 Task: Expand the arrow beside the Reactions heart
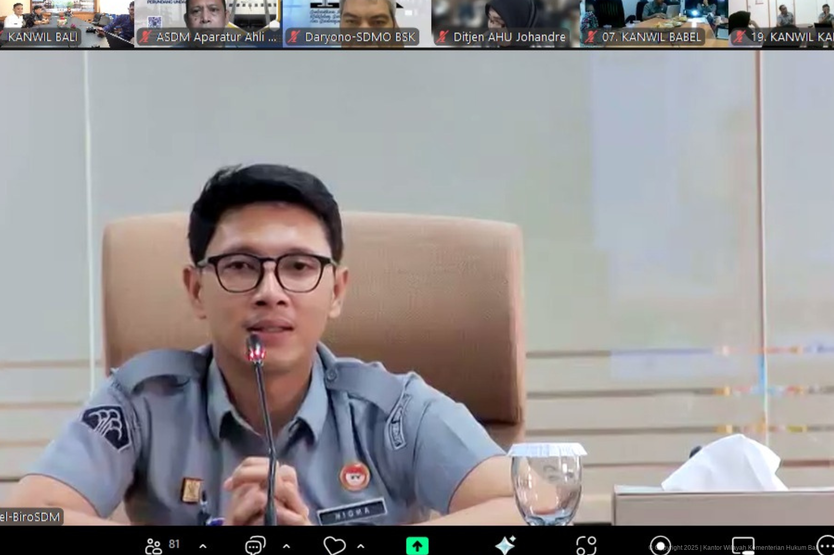click(361, 546)
